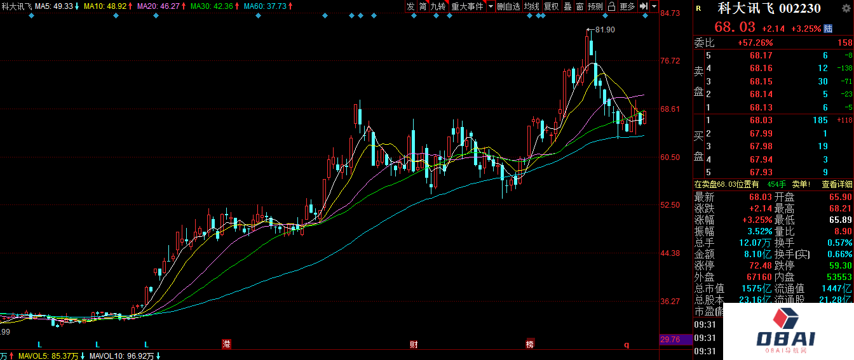Viewport: 854px width, 360px height.
Task: Click the 榜 ranking marker on timeline
Action: click(530, 344)
